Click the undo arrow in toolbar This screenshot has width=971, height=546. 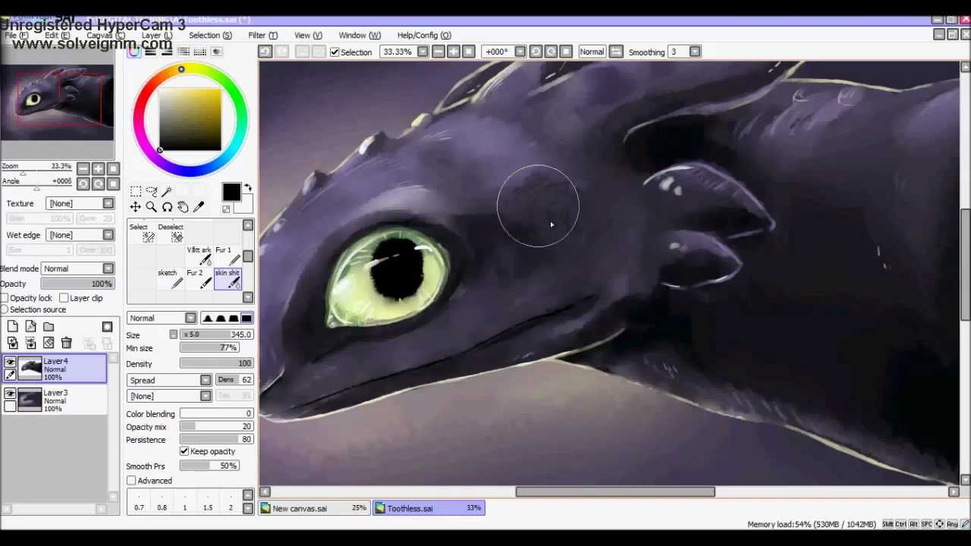(x=265, y=52)
